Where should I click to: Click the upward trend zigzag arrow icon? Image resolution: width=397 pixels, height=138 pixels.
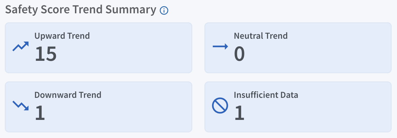(21, 46)
